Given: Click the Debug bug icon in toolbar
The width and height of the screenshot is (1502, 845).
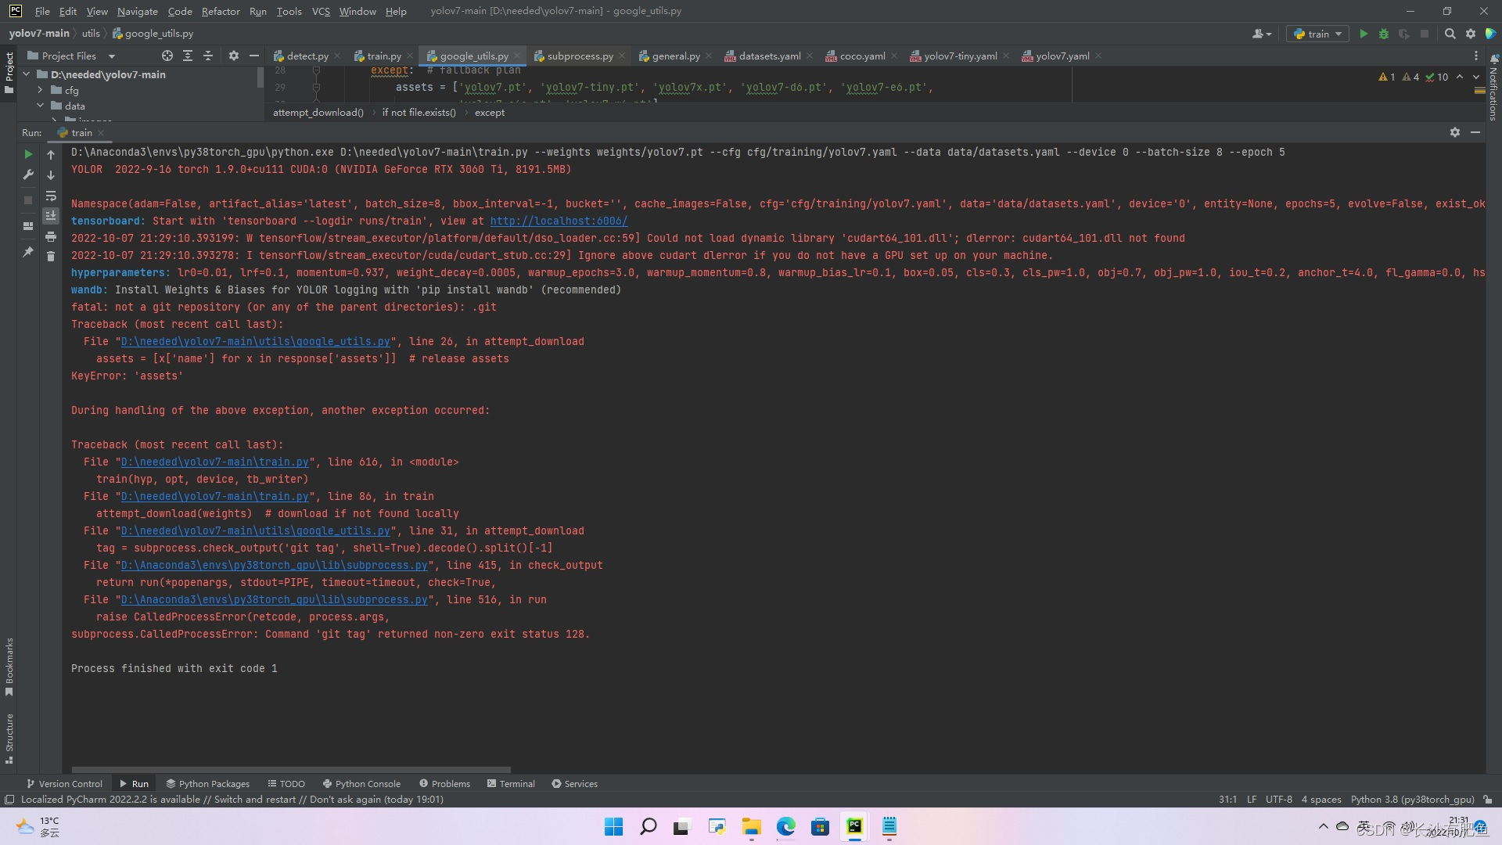Looking at the screenshot, I should tap(1383, 34).
